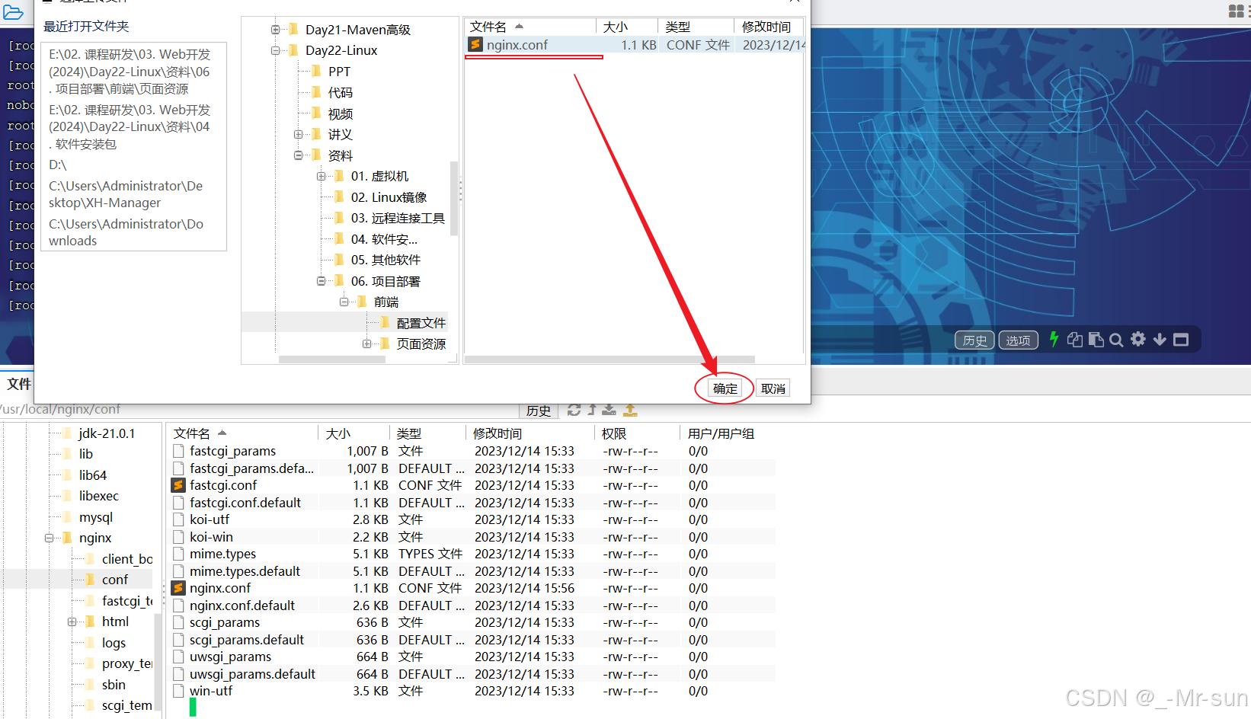
Task: Click the win-utf blank file icon
Action: pyautogui.click(x=179, y=691)
